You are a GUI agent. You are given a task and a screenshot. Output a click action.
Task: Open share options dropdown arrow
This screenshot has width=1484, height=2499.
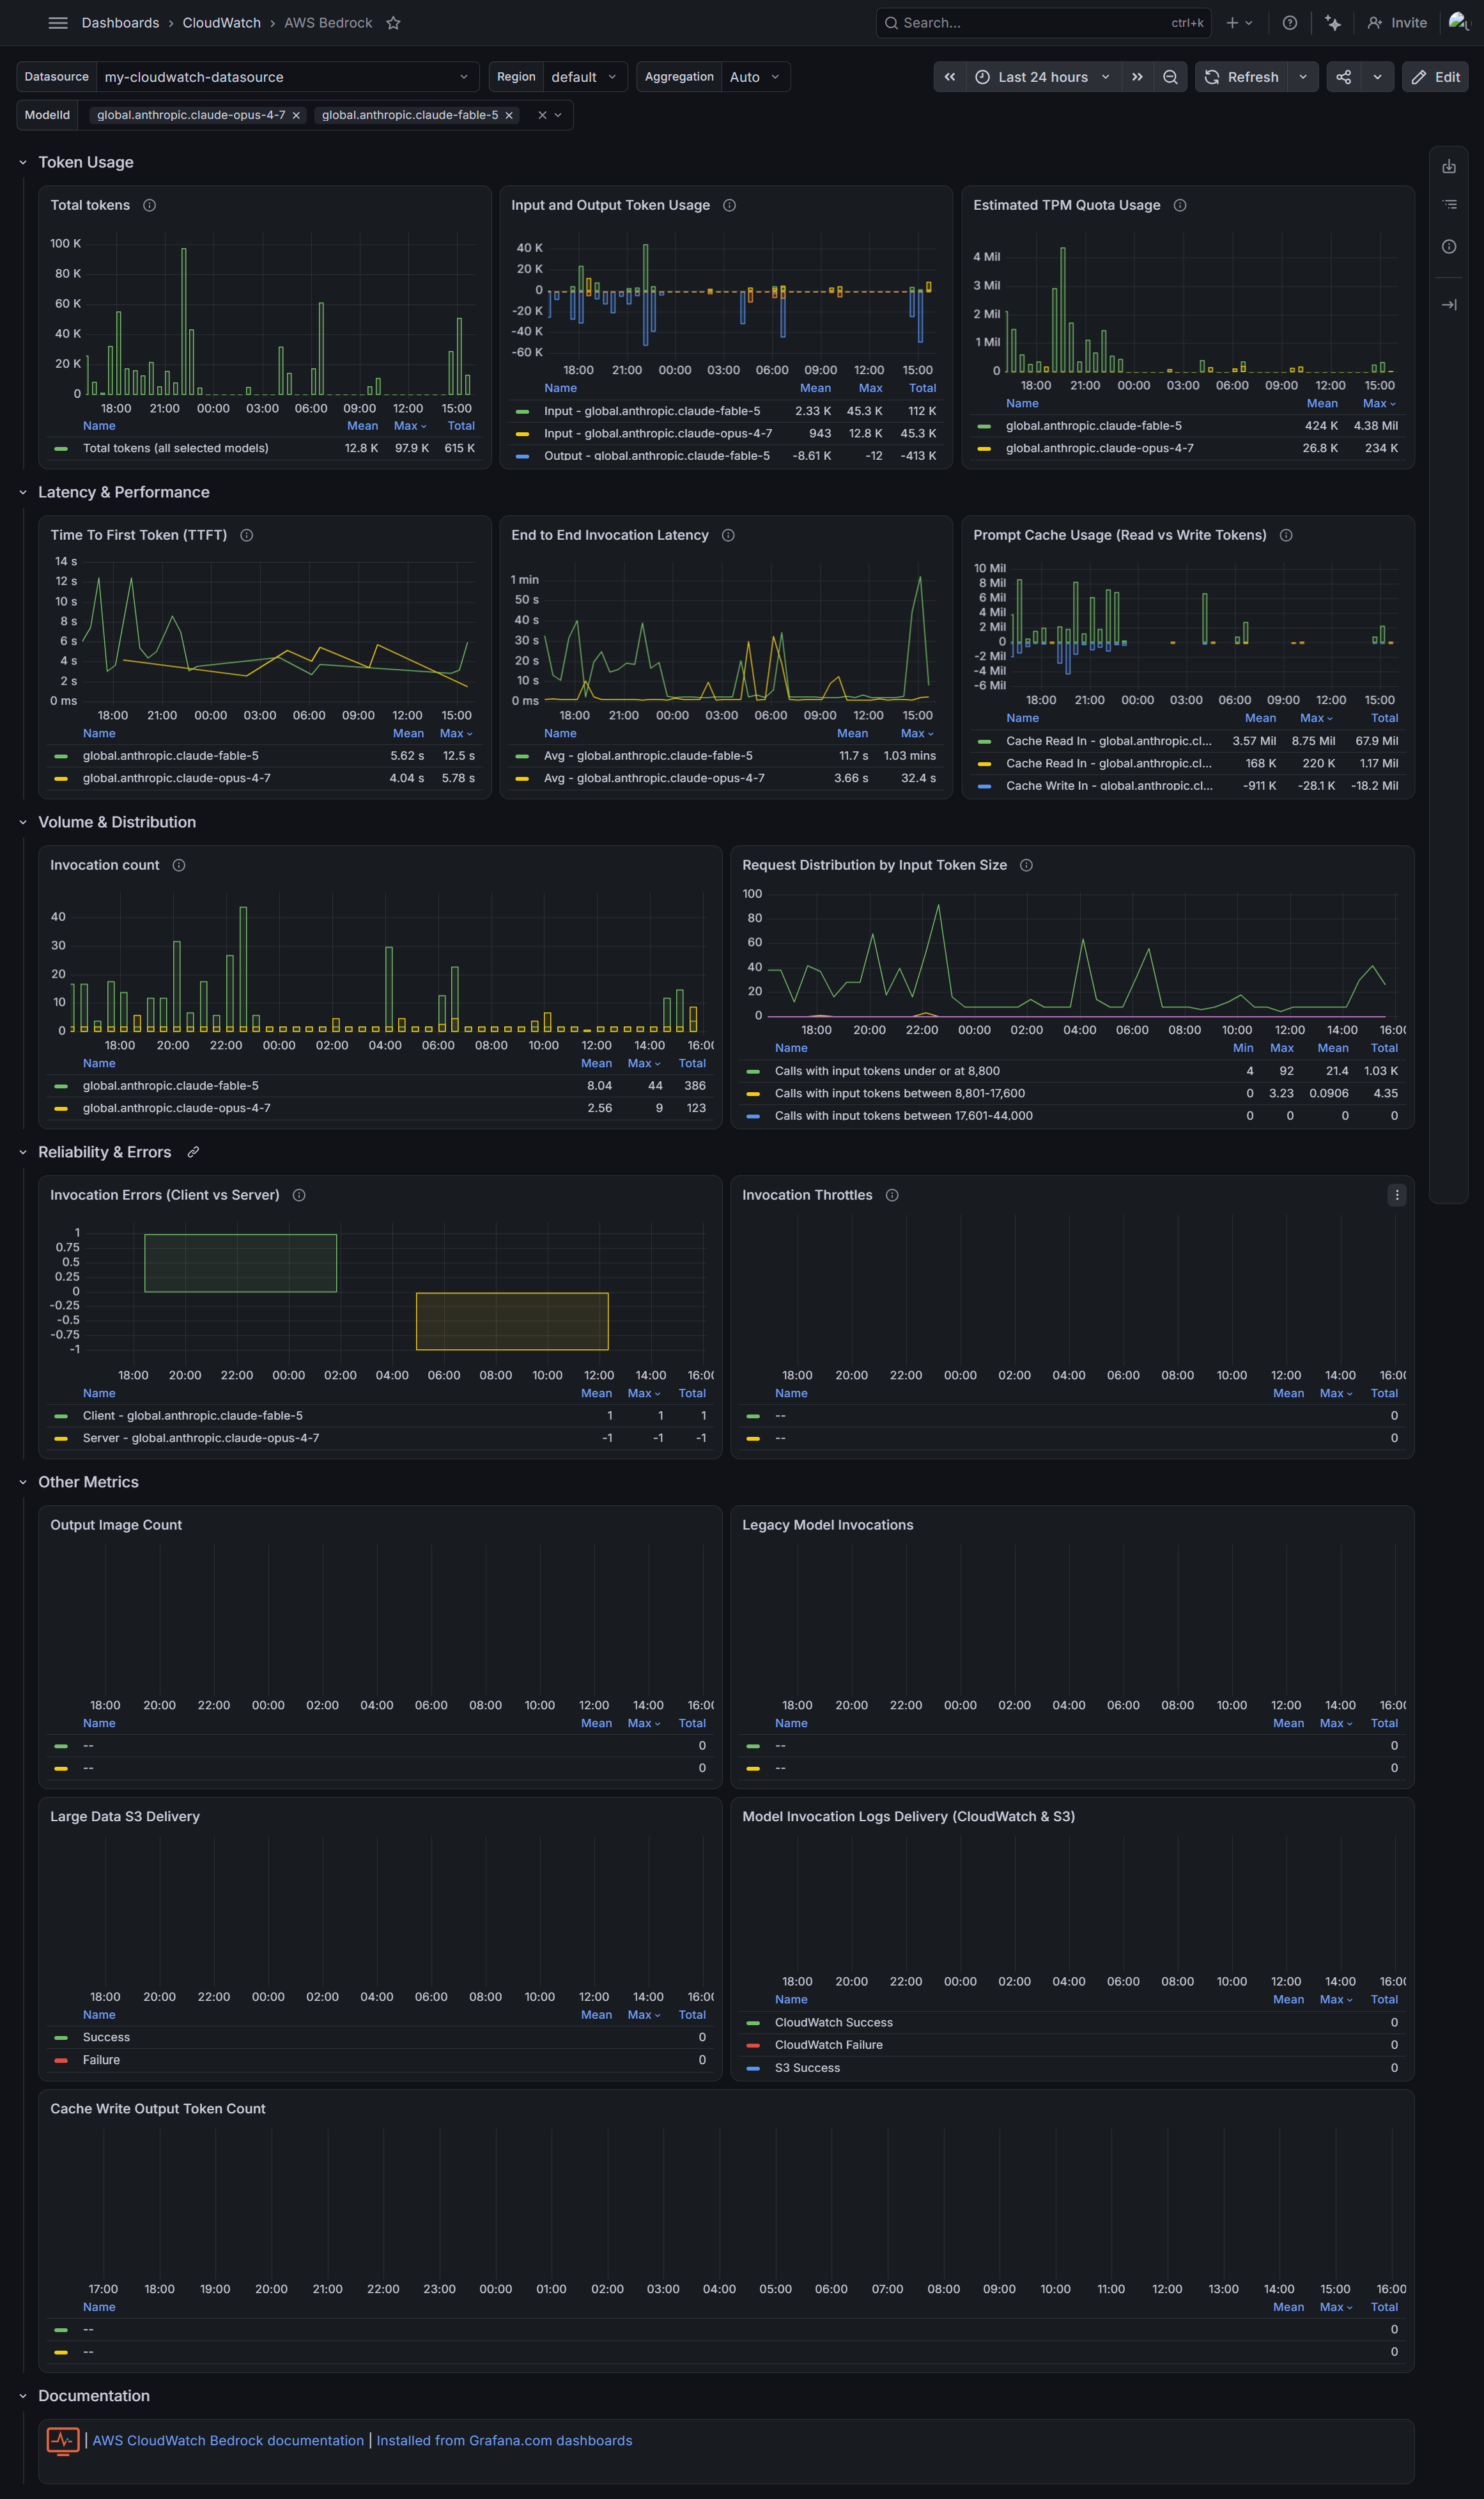pyautogui.click(x=1378, y=77)
